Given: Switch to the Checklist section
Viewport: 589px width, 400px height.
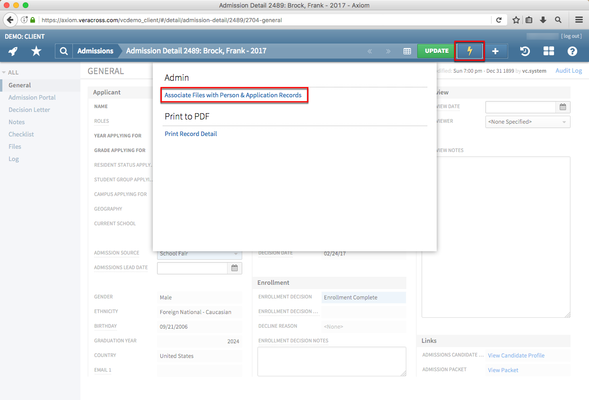Looking at the screenshot, I should tap(21, 134).
